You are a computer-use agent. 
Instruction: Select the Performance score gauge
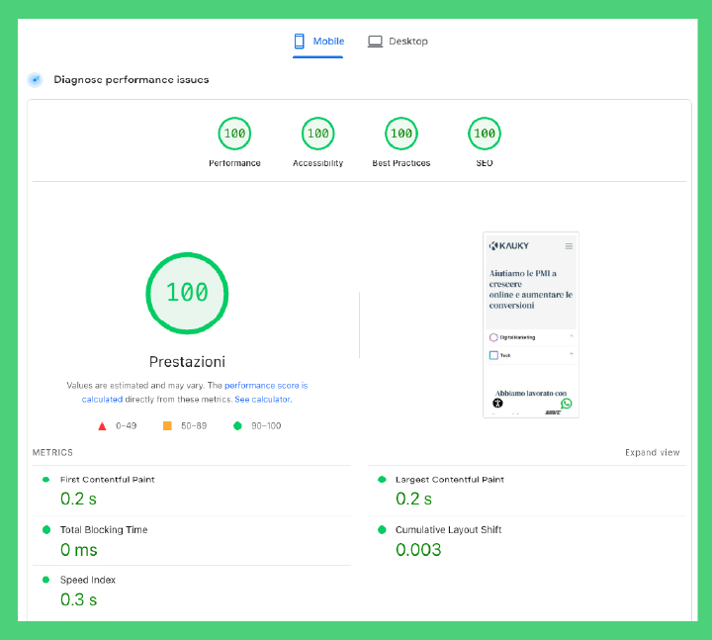click(x=234, y=134)
